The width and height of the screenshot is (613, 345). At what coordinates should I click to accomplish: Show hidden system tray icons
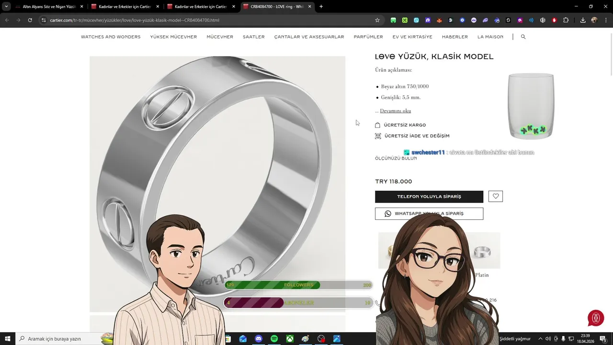click(540, 339)
